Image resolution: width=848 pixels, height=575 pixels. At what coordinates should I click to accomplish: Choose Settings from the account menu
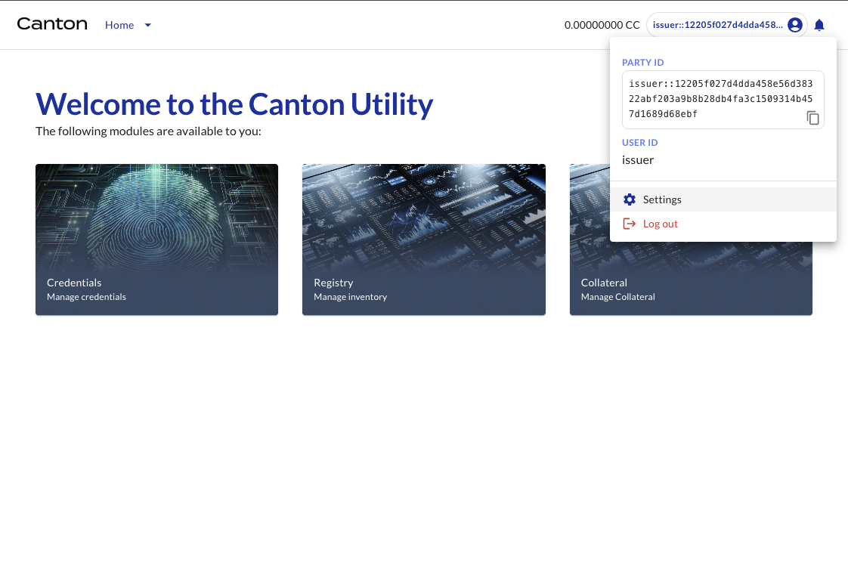tap(662, 199)
